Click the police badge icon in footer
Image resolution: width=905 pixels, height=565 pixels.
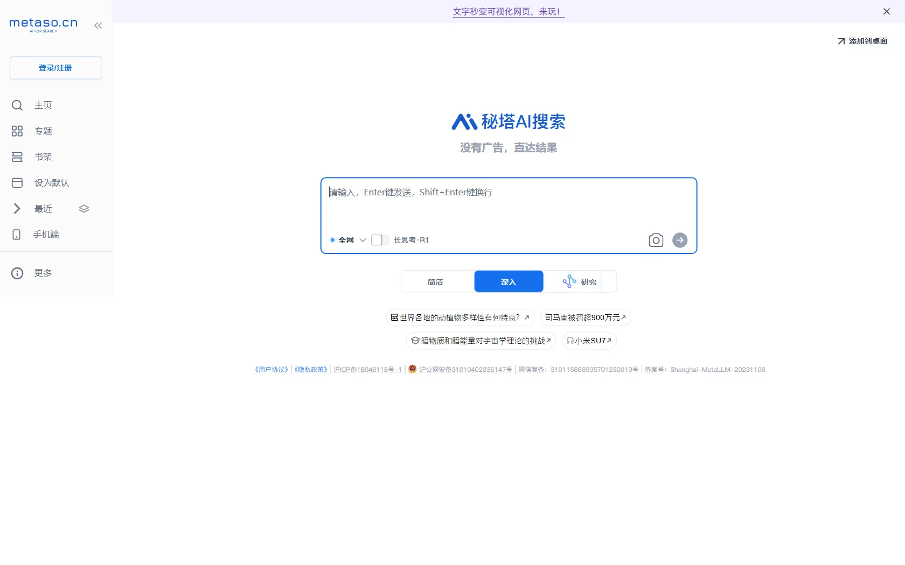(x=413, y=369)
